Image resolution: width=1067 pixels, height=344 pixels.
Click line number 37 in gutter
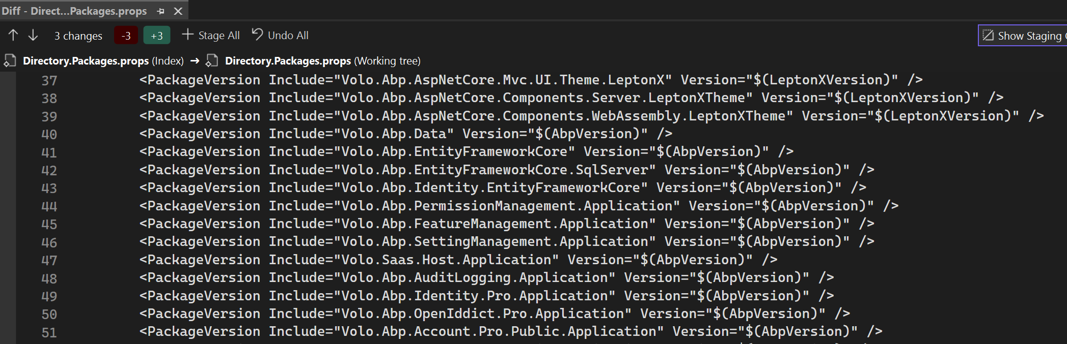(x=49, y=81)
